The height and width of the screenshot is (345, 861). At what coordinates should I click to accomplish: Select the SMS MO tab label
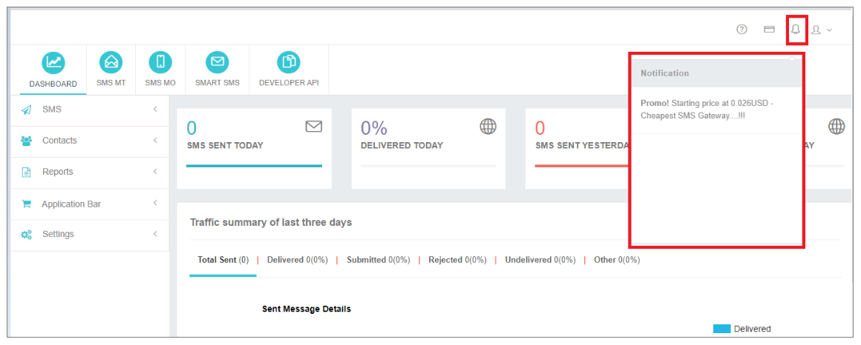coord(160,83)
